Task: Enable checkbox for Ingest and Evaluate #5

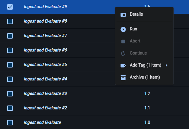Action: [x=10, y=65]
